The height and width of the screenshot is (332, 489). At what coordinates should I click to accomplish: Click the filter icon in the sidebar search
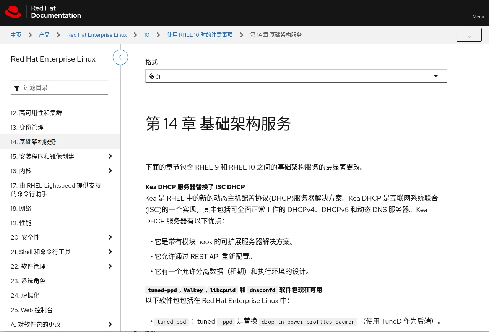click(x=17, y=88)
